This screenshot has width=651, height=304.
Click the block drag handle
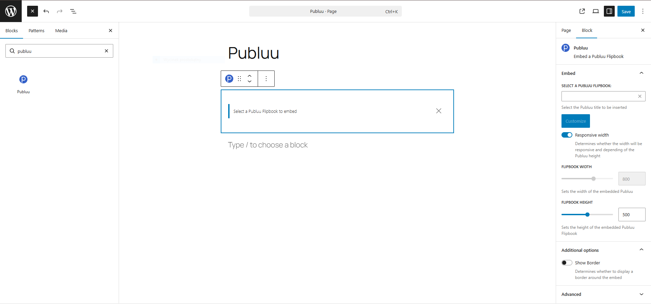tap(239, 79)
